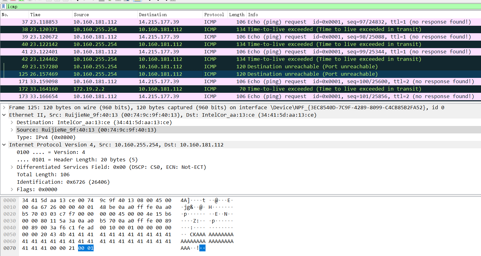Click ASCII text CKAAA AAAAAAAA in hex pane
The image size is (481, 256).
212,235
